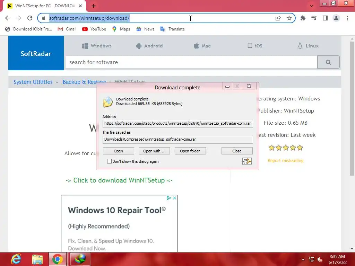Click Open with... in download dialog
Image resolution: width=355 pixels, height=266 pixels.
coord(154,151)
